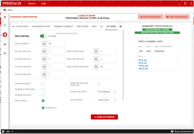
Task: Expand the status bar up arrow
Action: [12, 131]
